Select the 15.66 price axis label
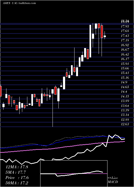Viewport: 134px width, 187px height. pyautogui.click(x=125, y=68)
